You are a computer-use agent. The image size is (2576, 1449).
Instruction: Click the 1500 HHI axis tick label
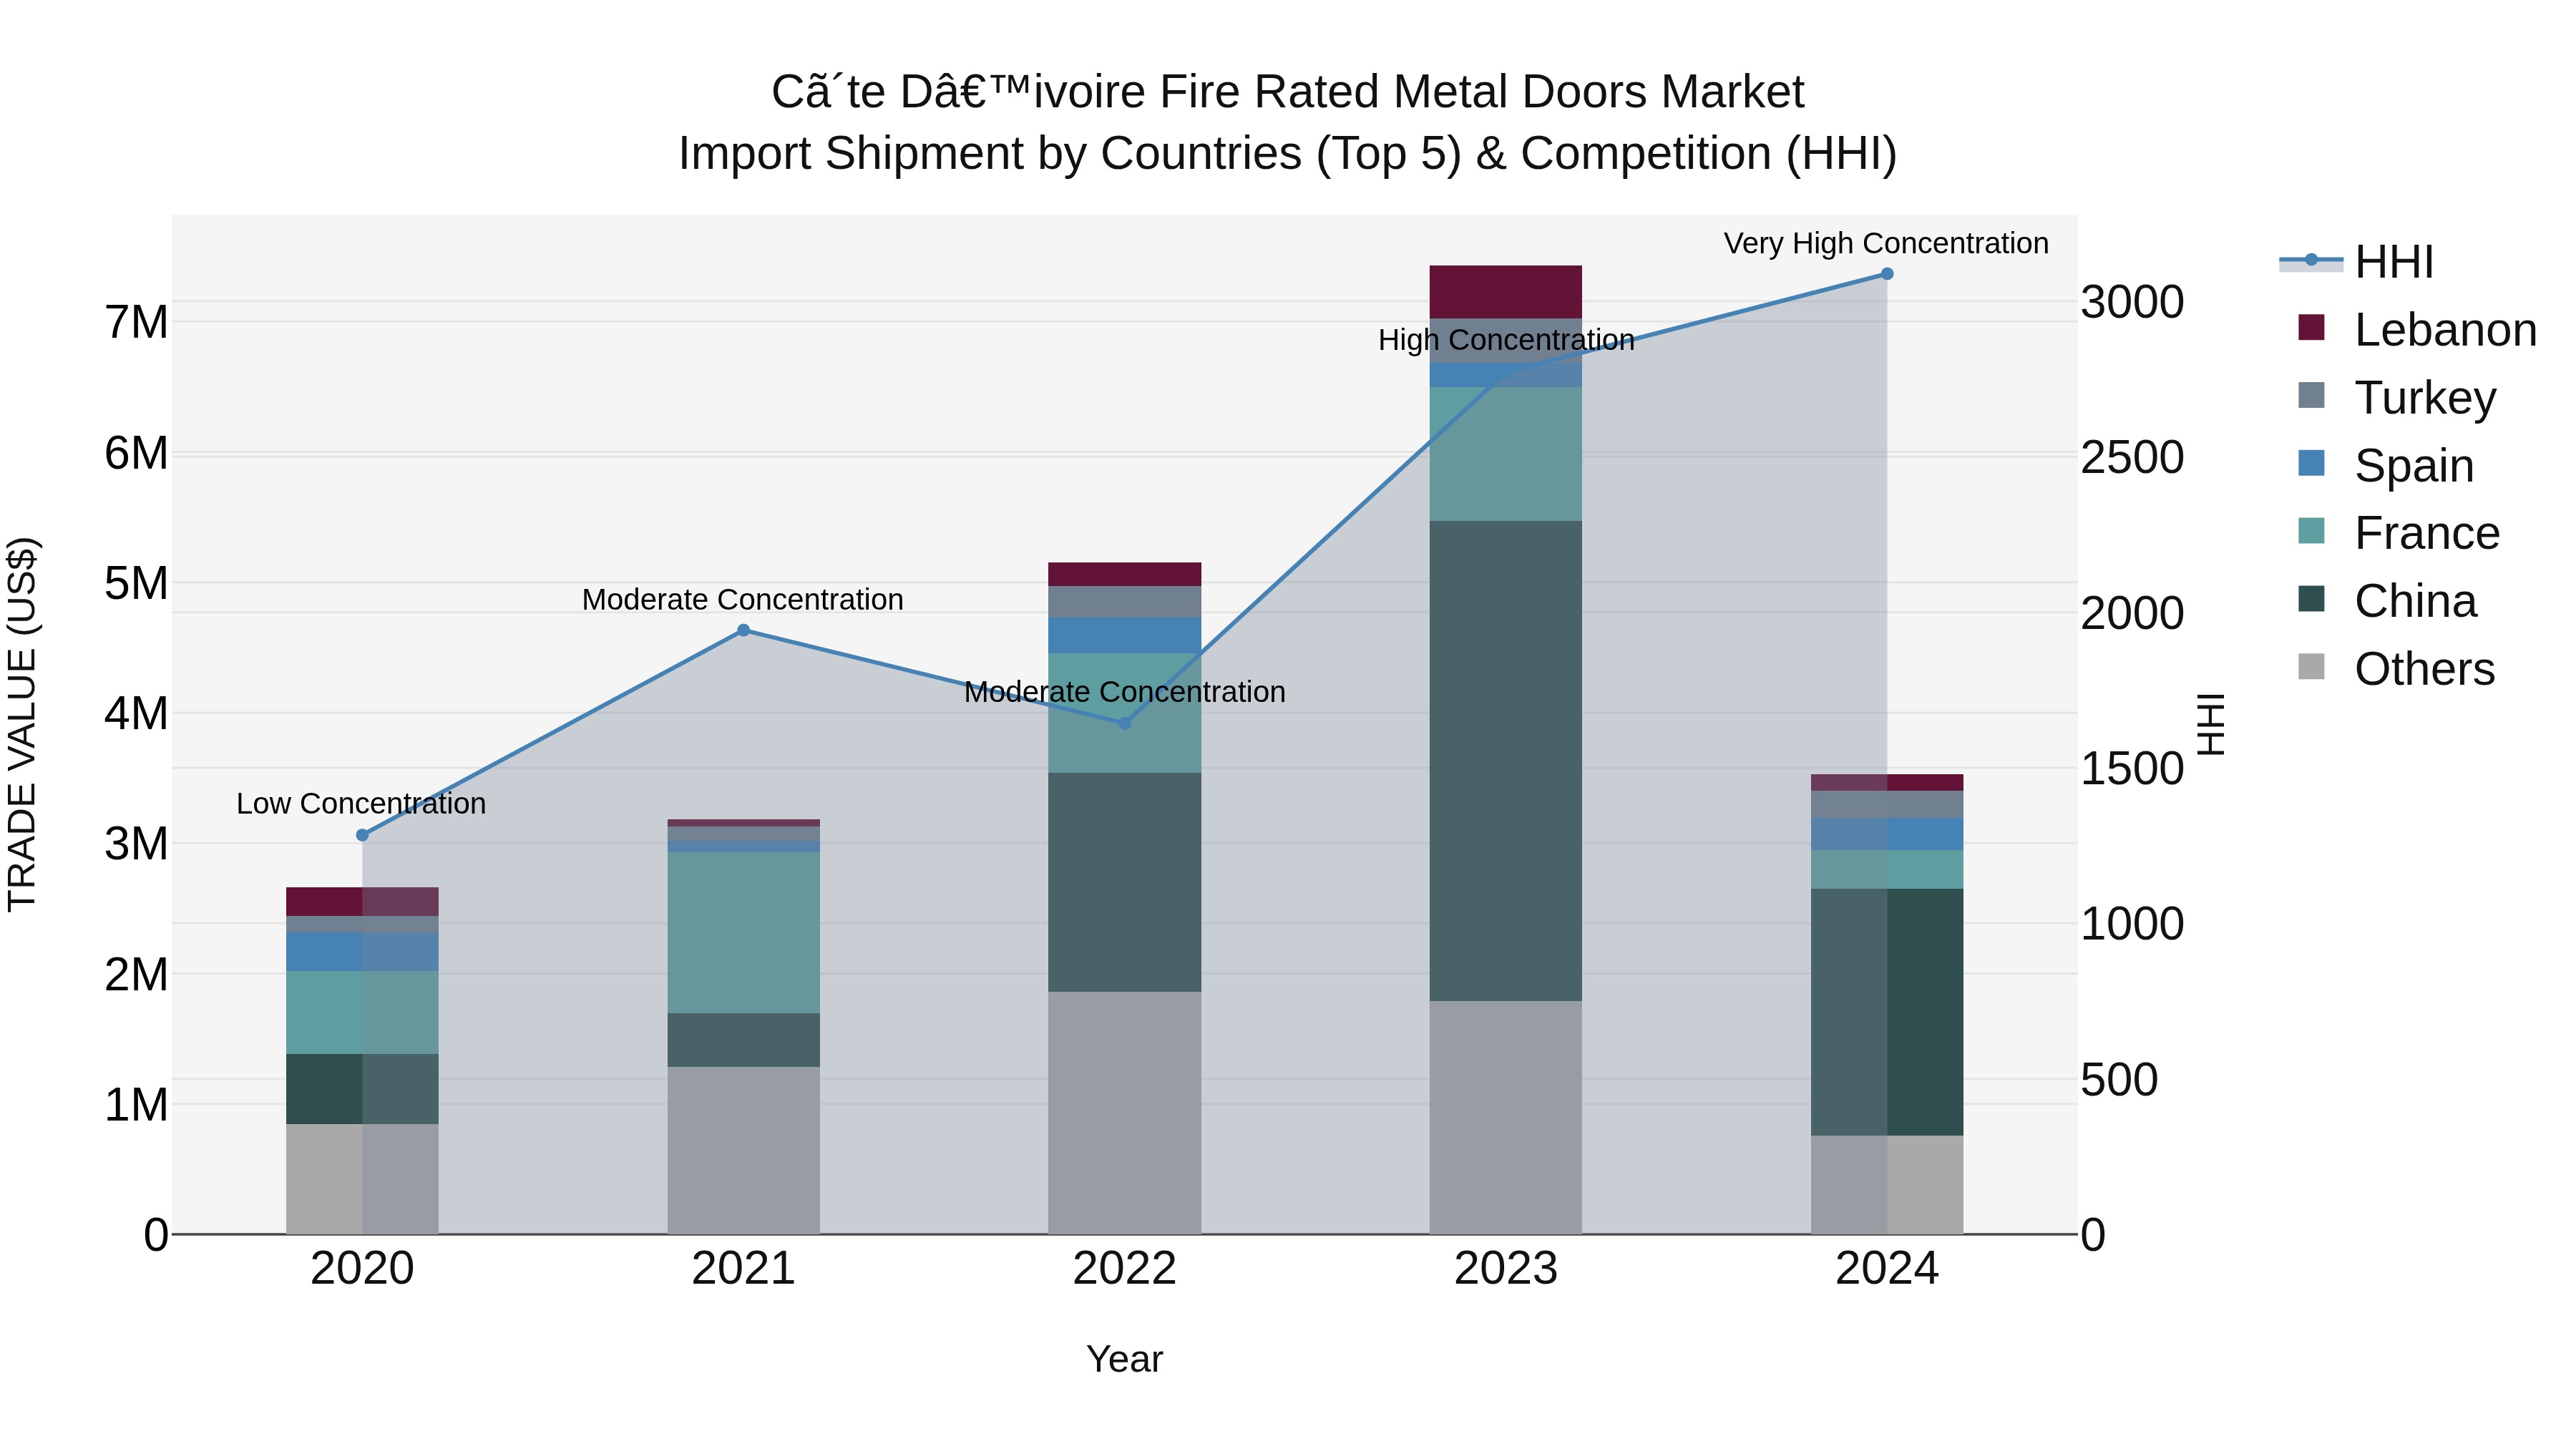[2132, 769]
